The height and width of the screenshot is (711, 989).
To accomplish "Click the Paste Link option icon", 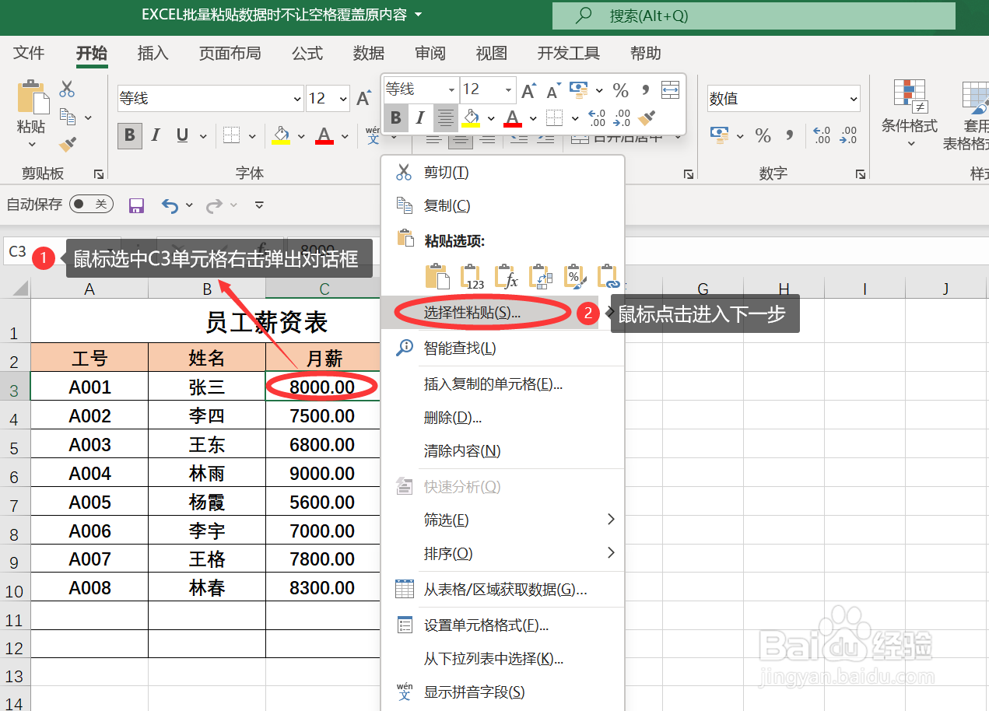I will tap(608, 277).
